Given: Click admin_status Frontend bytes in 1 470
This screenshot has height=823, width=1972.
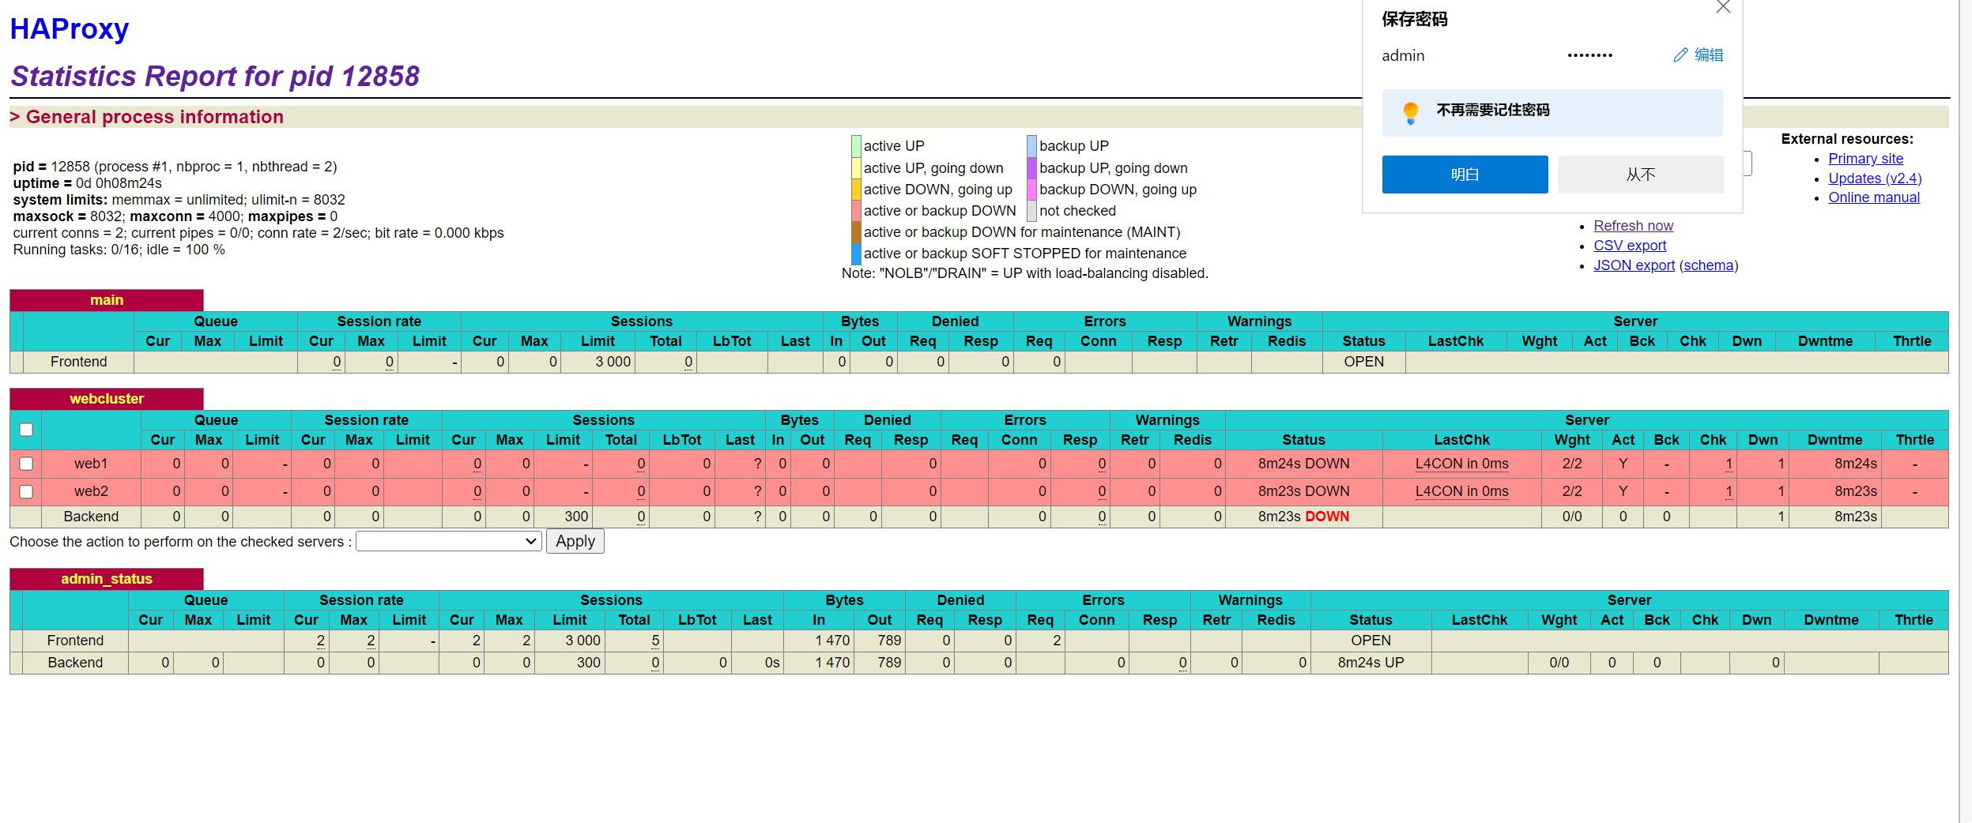Looking at the screenshot, I should point(832,641).
